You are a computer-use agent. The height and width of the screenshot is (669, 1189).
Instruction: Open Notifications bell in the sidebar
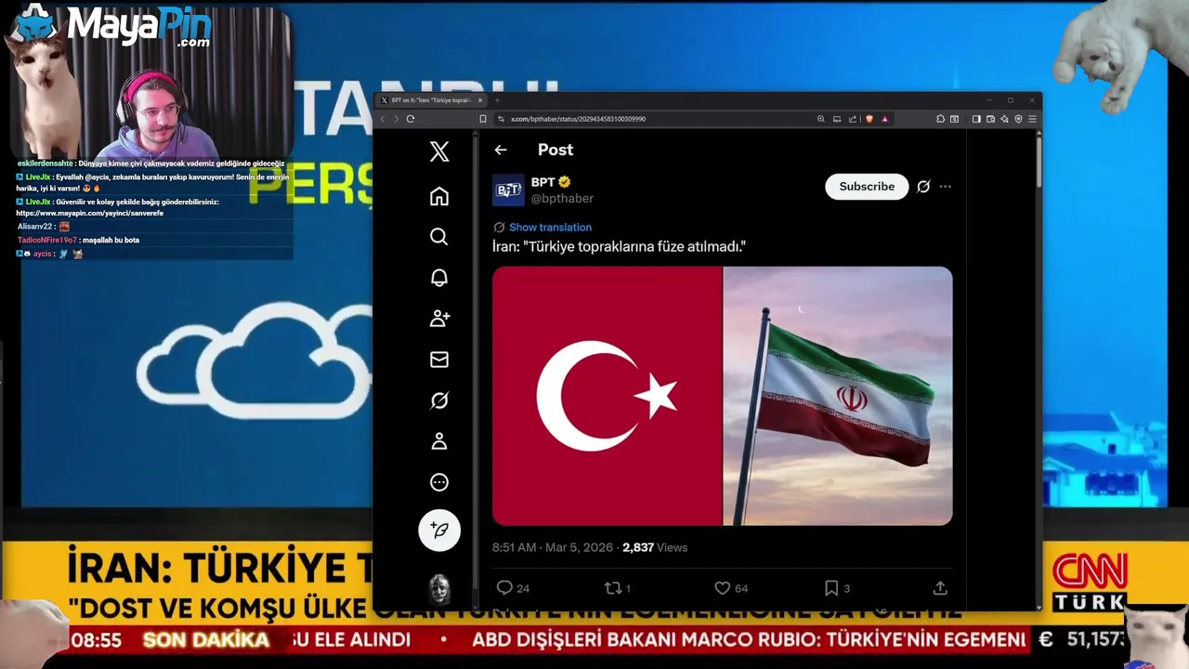pyautogui.click(x=439, y=278)
